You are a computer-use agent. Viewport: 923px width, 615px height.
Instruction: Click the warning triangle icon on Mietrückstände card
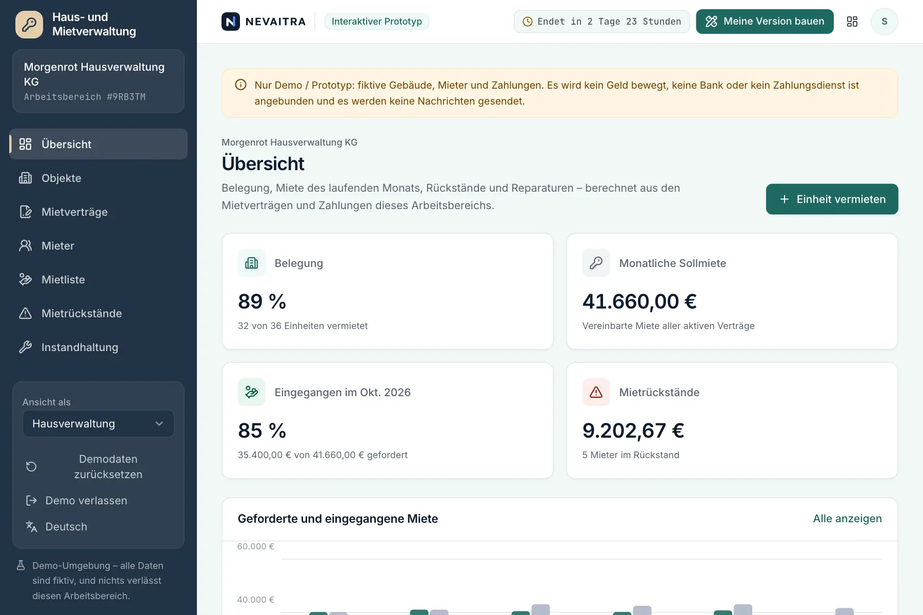click(x=596, y=392)
